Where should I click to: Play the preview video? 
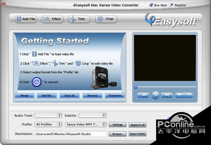click(x=156, y=95)
